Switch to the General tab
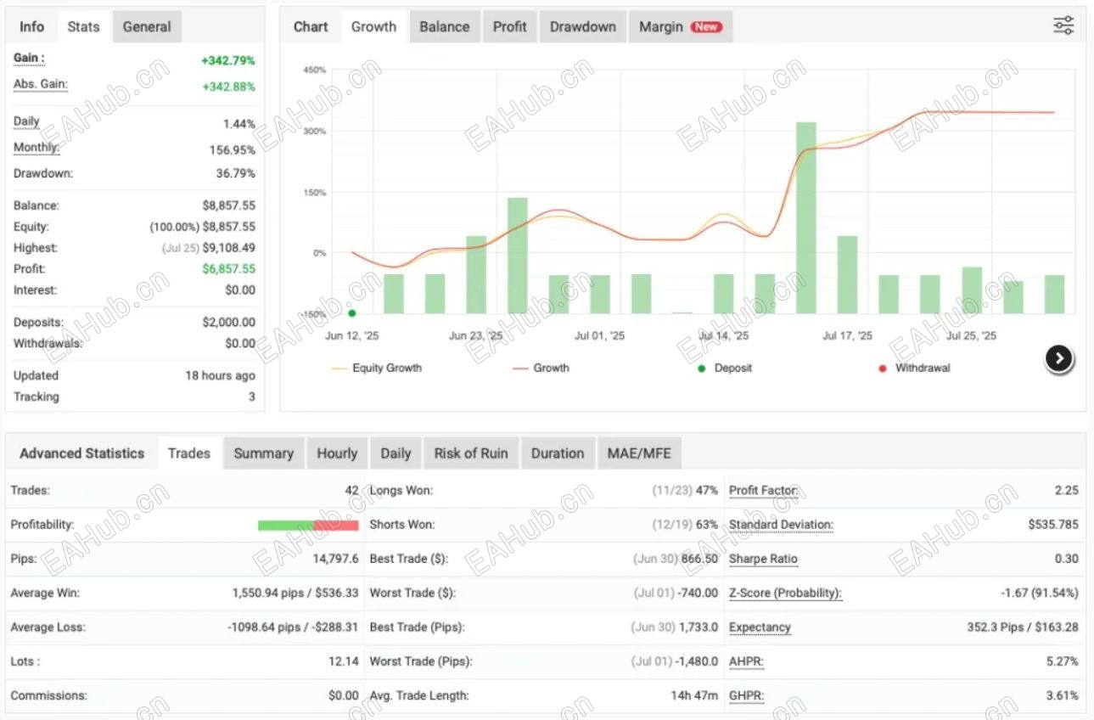The image size is (1094, 720). (x=147, y=26)
